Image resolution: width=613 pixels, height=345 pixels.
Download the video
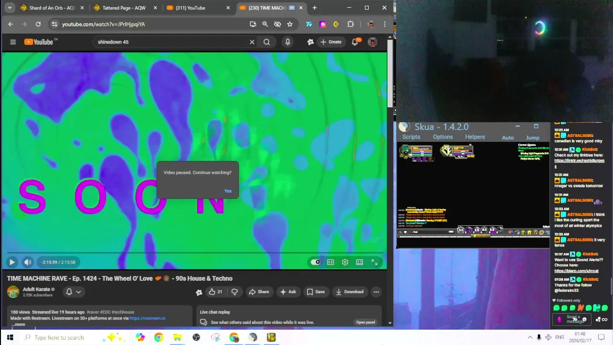[x=350, y=292]
